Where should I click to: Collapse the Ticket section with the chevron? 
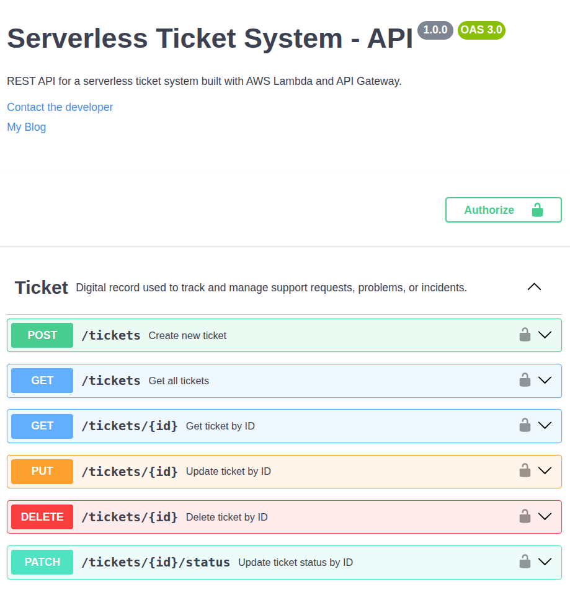tap(534, 287)
